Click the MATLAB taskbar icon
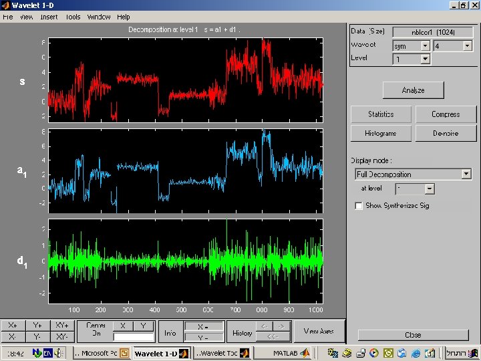Image resolution: width=481 pixels, height=361 pixels. point(285,353)
